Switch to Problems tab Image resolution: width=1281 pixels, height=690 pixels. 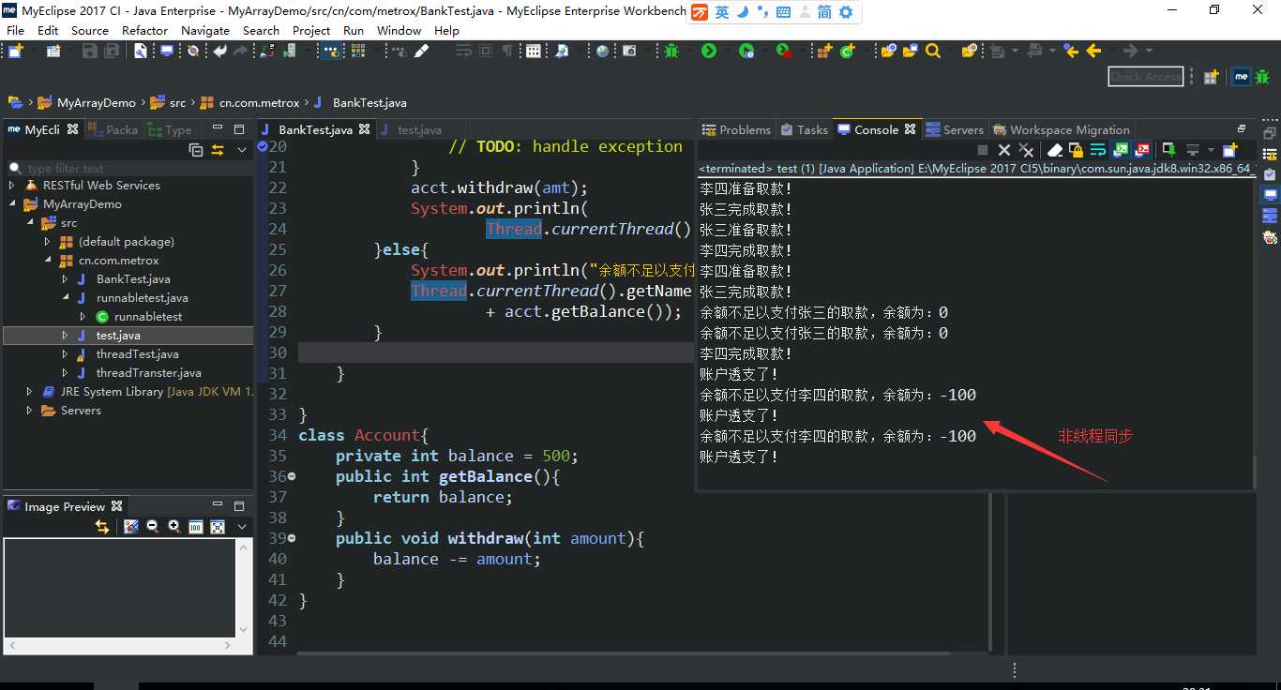(736, 129)
